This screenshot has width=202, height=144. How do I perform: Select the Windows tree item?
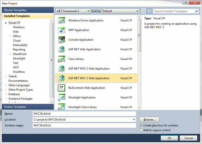19,27
